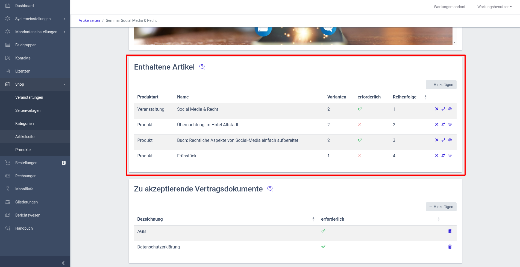Viewport: 520px width, 267px height.
Task: Open the Wartungsbenutzer user dropdown
Action: [494, 7]
